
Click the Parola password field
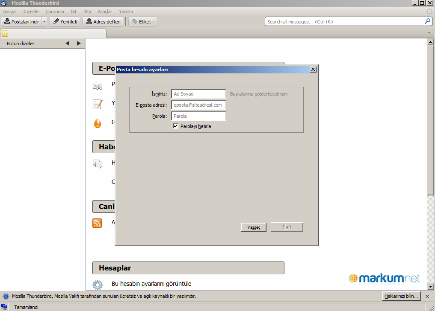[198, 116]
